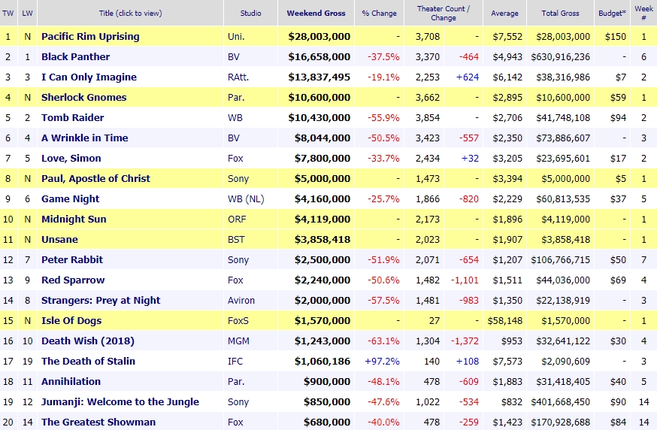Sort by the Weekend Gross column header
This screenshot has height=430, width=657.
[x=316, y=13]
